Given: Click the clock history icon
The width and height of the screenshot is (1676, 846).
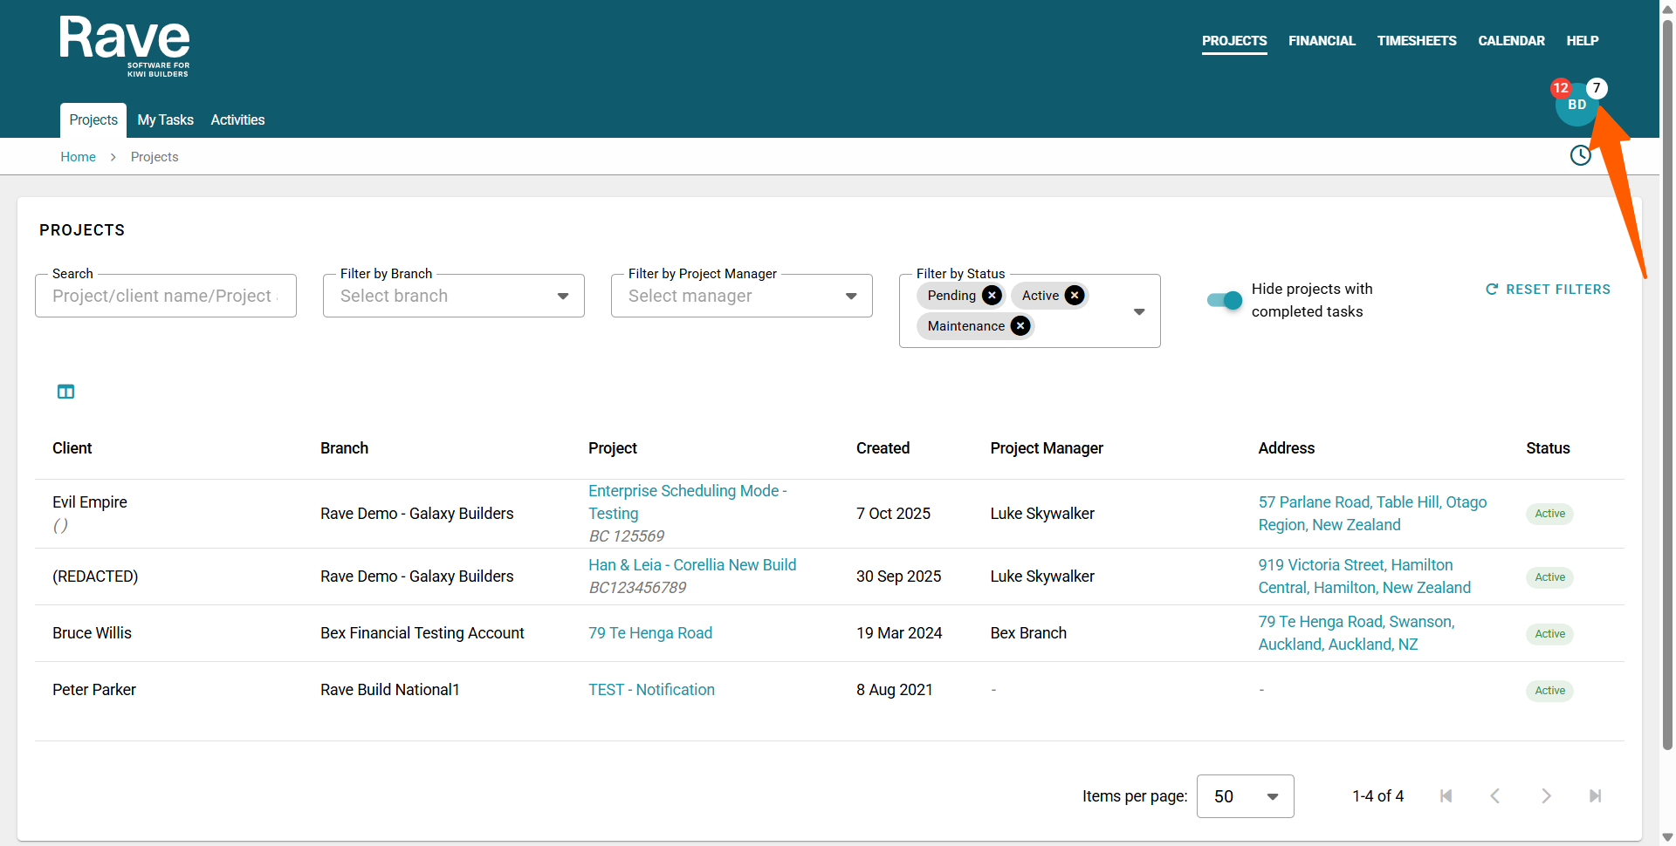Looking at the screenshot, I should 1580,156.
